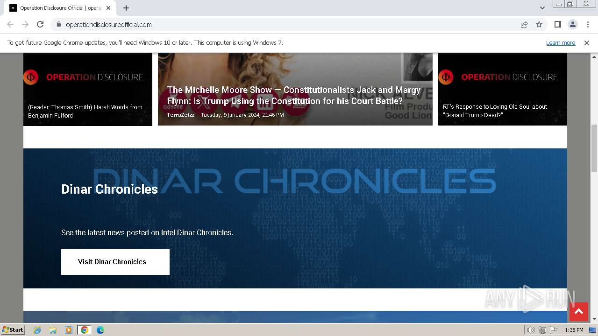Viewport: 598px width, 336px height.
Task: Open the system tray volume icon
Action: (x=531, y=330)
